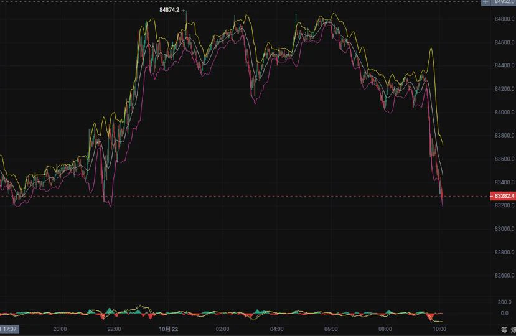Click the 83800.0 price axis label

(504, 135)
